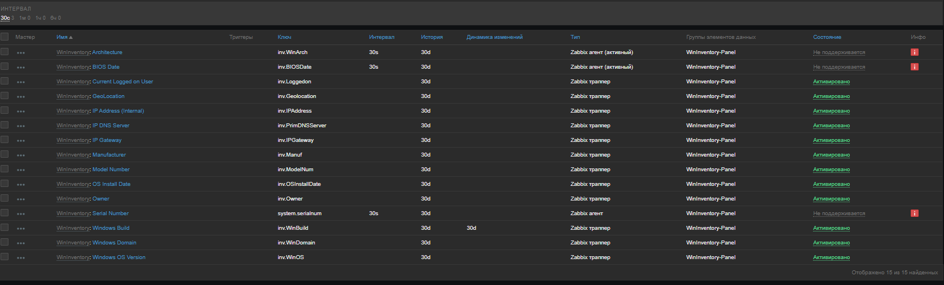This screenshot has height=285, width=944.
Task: Sort table by Ключ column
Action: click(284, 37)
